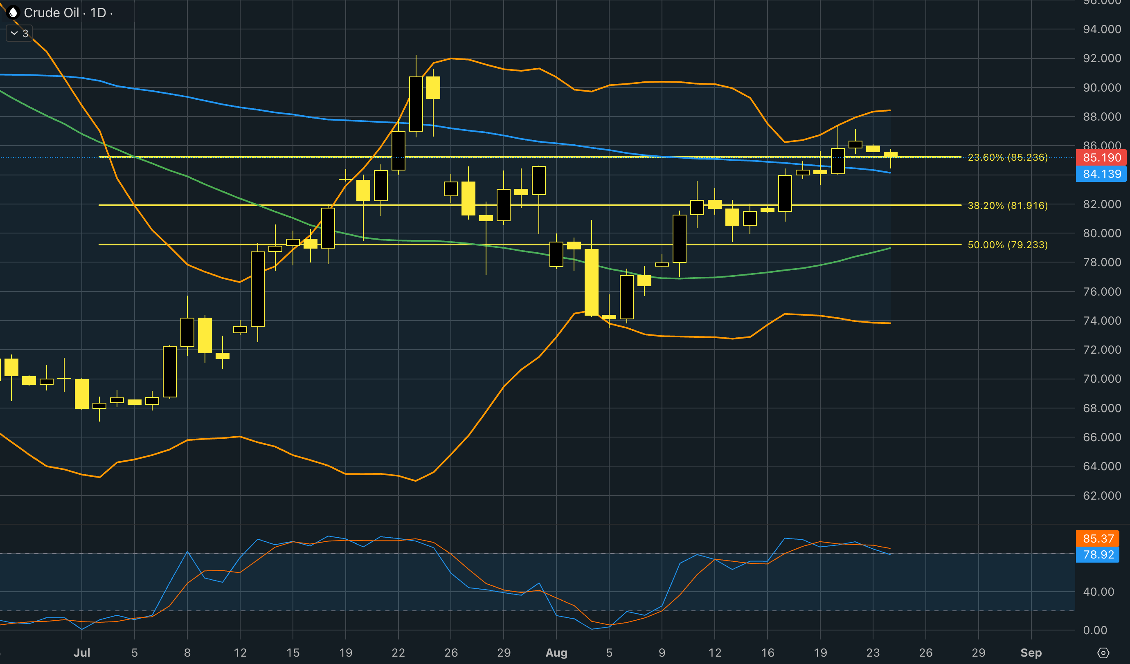Click the Jul label on time axis

point(81,653)
